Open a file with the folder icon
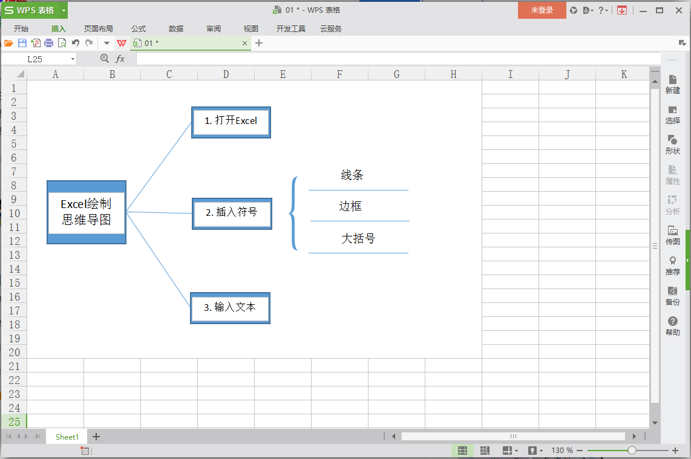Image resolution: width=691 pixels, height=459 pixels. tap(8, 43)
